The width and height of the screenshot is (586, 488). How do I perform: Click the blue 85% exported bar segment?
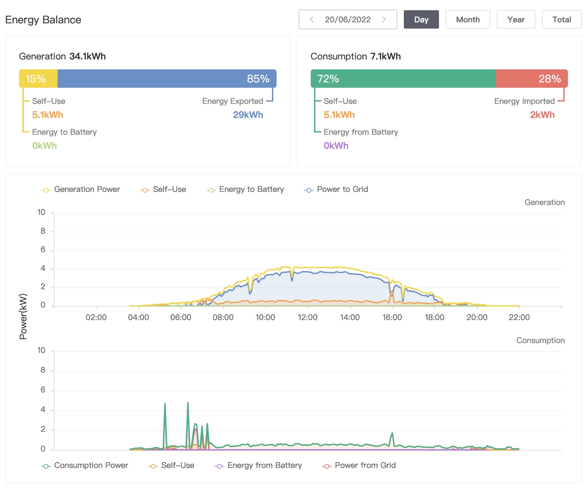pos(167,79)
